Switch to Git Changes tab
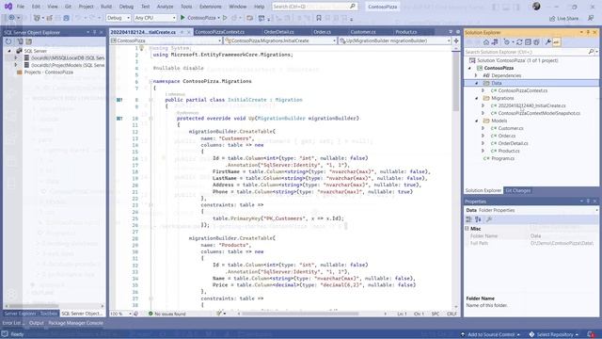 [x=517, y=190]
